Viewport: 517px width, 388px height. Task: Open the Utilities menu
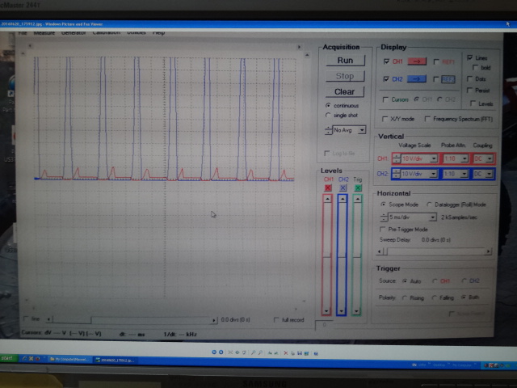pos(137,32)
